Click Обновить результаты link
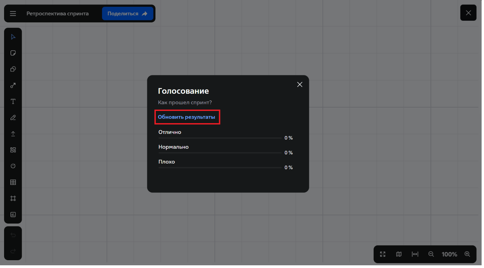 (186, 117)
